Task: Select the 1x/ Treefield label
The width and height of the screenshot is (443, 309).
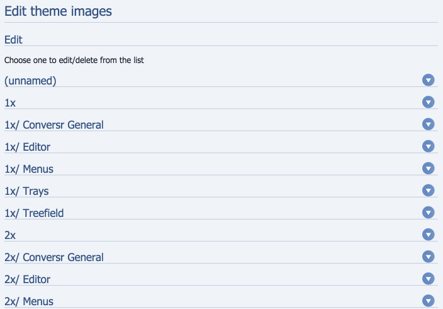Action: point(34,213)
